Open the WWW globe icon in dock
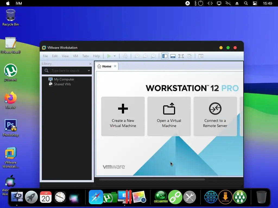This screenshot has width=278, height=208. [x=211, y=197]
